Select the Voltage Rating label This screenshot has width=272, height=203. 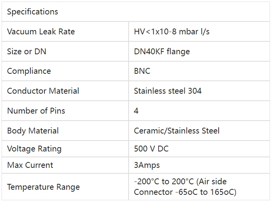tap(34, 149)
